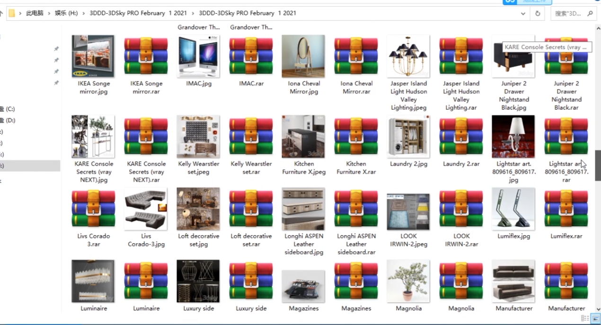Switch to large icons view layout icon
The width and height of the screenshot is (601, 325).
(595, 319)
